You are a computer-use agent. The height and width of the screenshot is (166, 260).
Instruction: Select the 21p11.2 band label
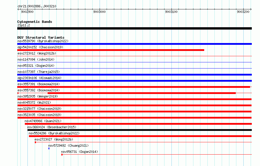tap(24, 25)
